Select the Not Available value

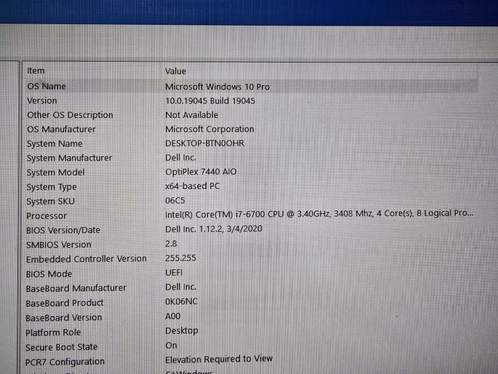[x=191, y=115]
